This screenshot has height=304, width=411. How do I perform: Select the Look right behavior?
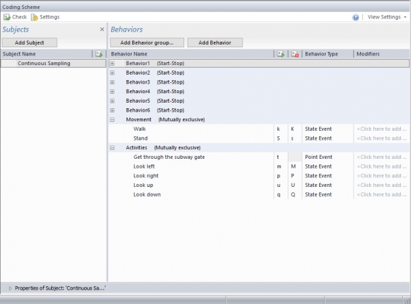tap(146, 176)
